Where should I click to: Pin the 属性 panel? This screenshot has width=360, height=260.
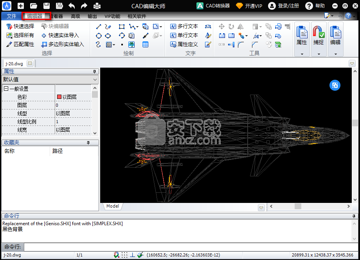[x=94, y=72]
